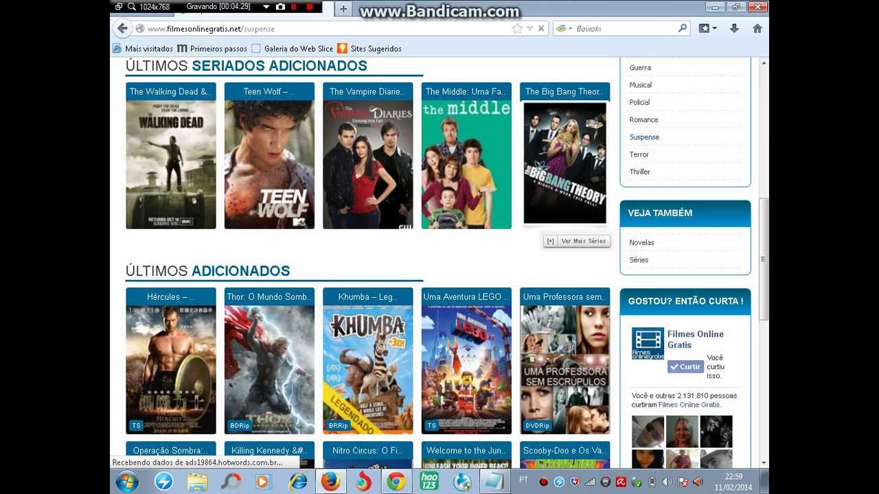Open The Walking Dead series poster
879x494 pixels.
pos(171,165)
